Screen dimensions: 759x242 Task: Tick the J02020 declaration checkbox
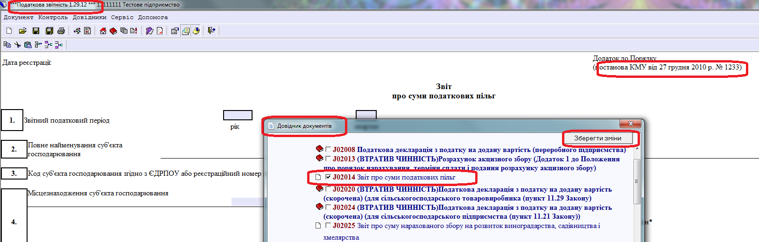(x=328, y=189)
